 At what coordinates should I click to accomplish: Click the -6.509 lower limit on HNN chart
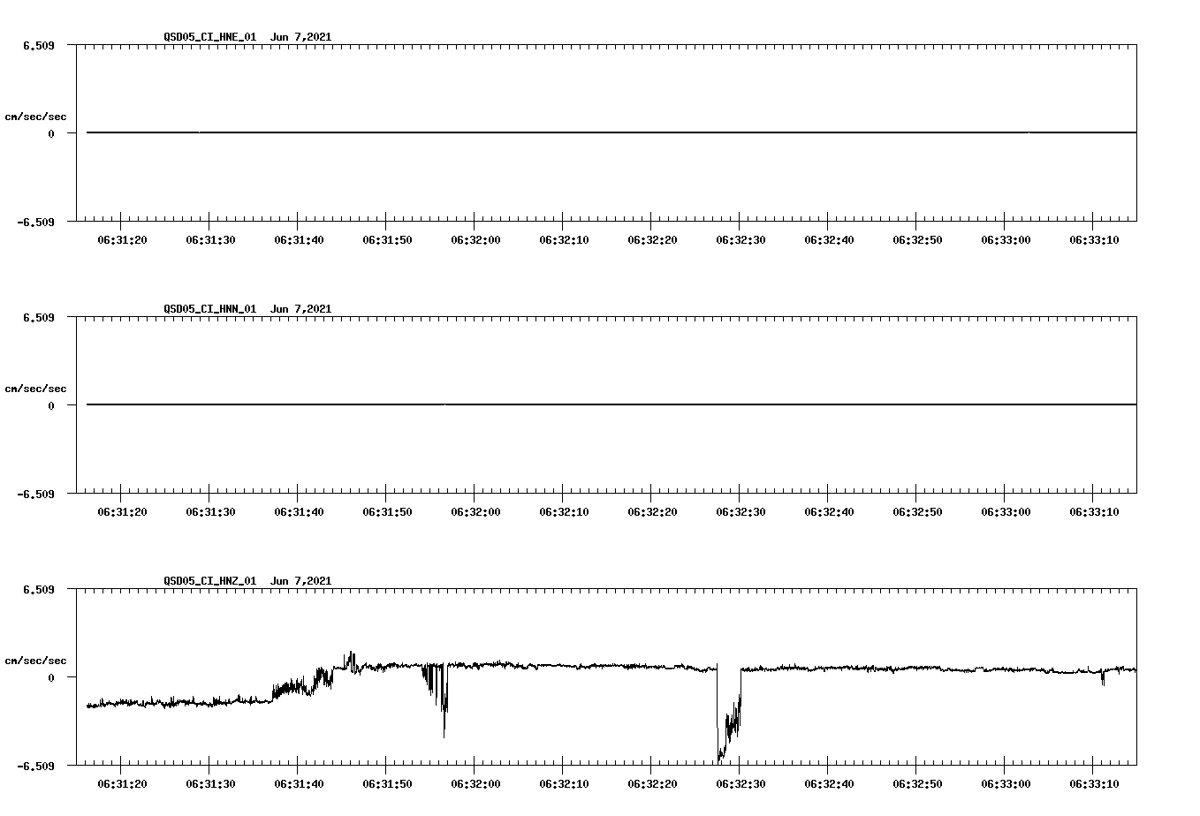[36, 494]
